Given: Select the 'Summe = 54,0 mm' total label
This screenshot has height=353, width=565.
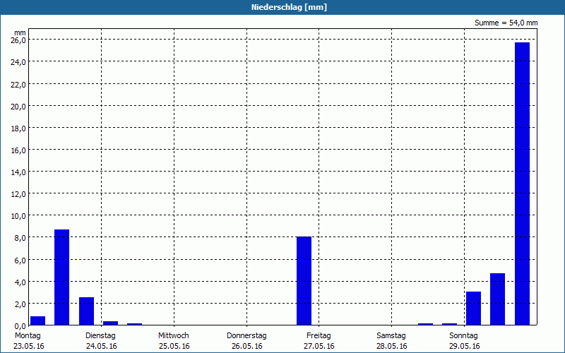Looking at the screenshot, I should (506, 23).
